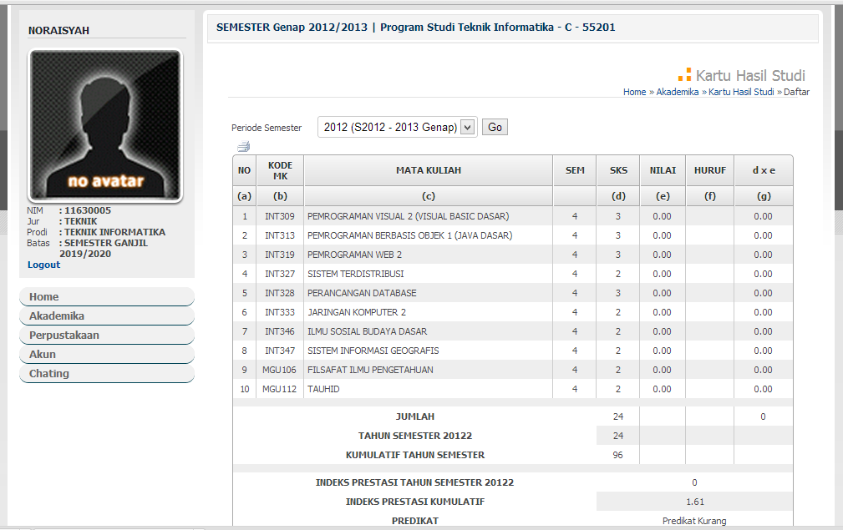Screen dimensions: 843x530
Task: Click the no avatar profile picture
Action: click(x=105, y=126)
